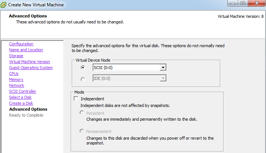Click the VMware icon in title bar
Image resolution: width=266 pixels, height=153 pixels.
[3, 5]
